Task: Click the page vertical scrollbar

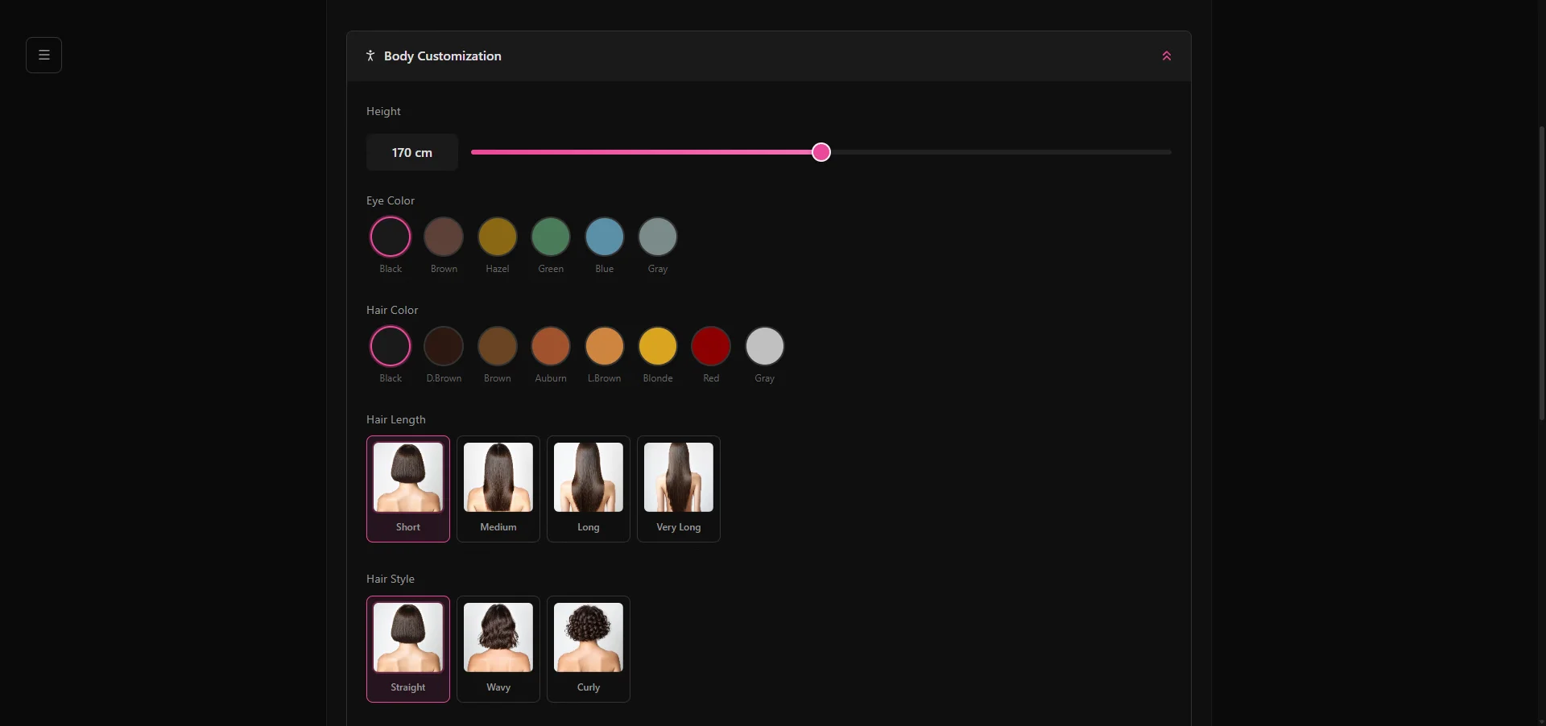Action: coord(1541,274)
